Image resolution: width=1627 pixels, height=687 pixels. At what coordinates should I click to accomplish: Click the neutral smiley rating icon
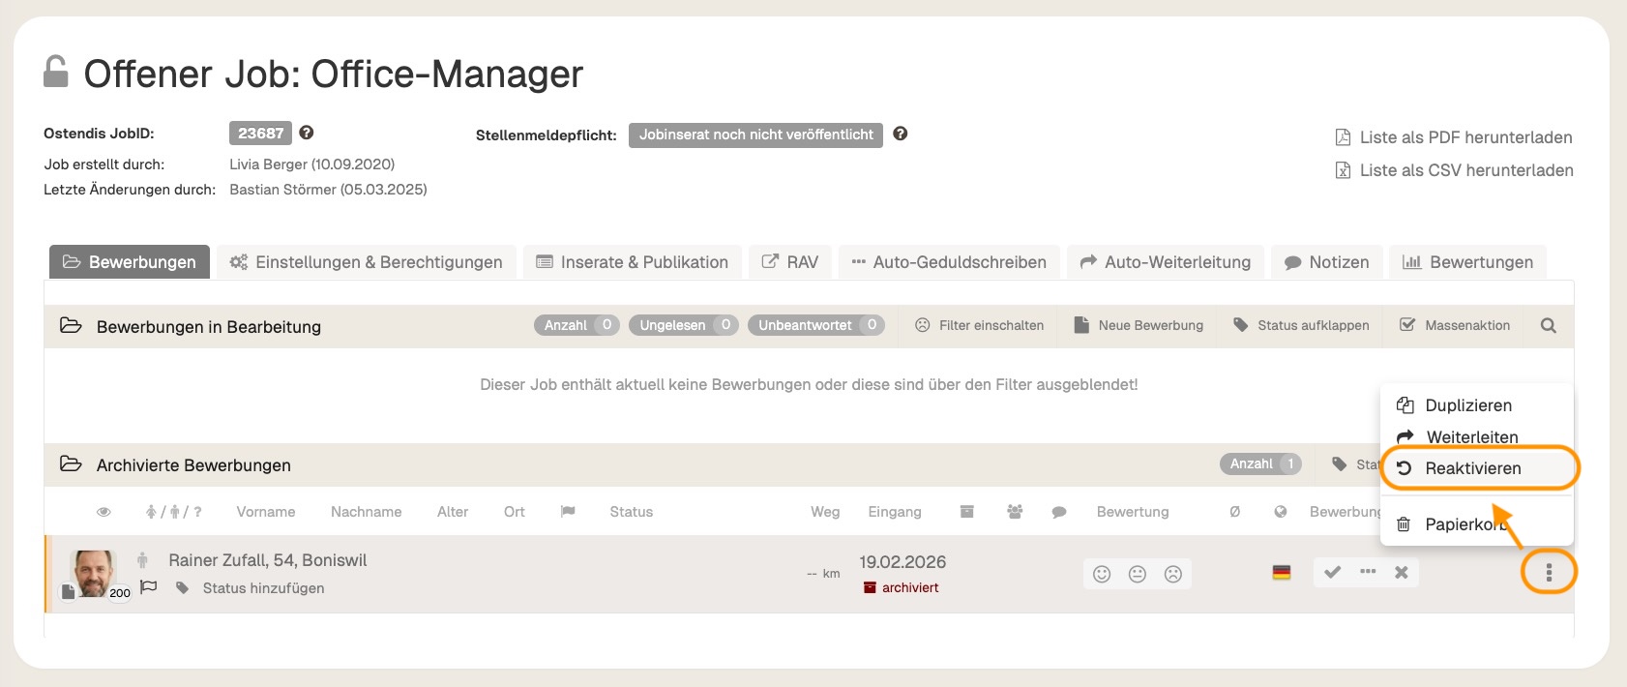coord(1138,574)
